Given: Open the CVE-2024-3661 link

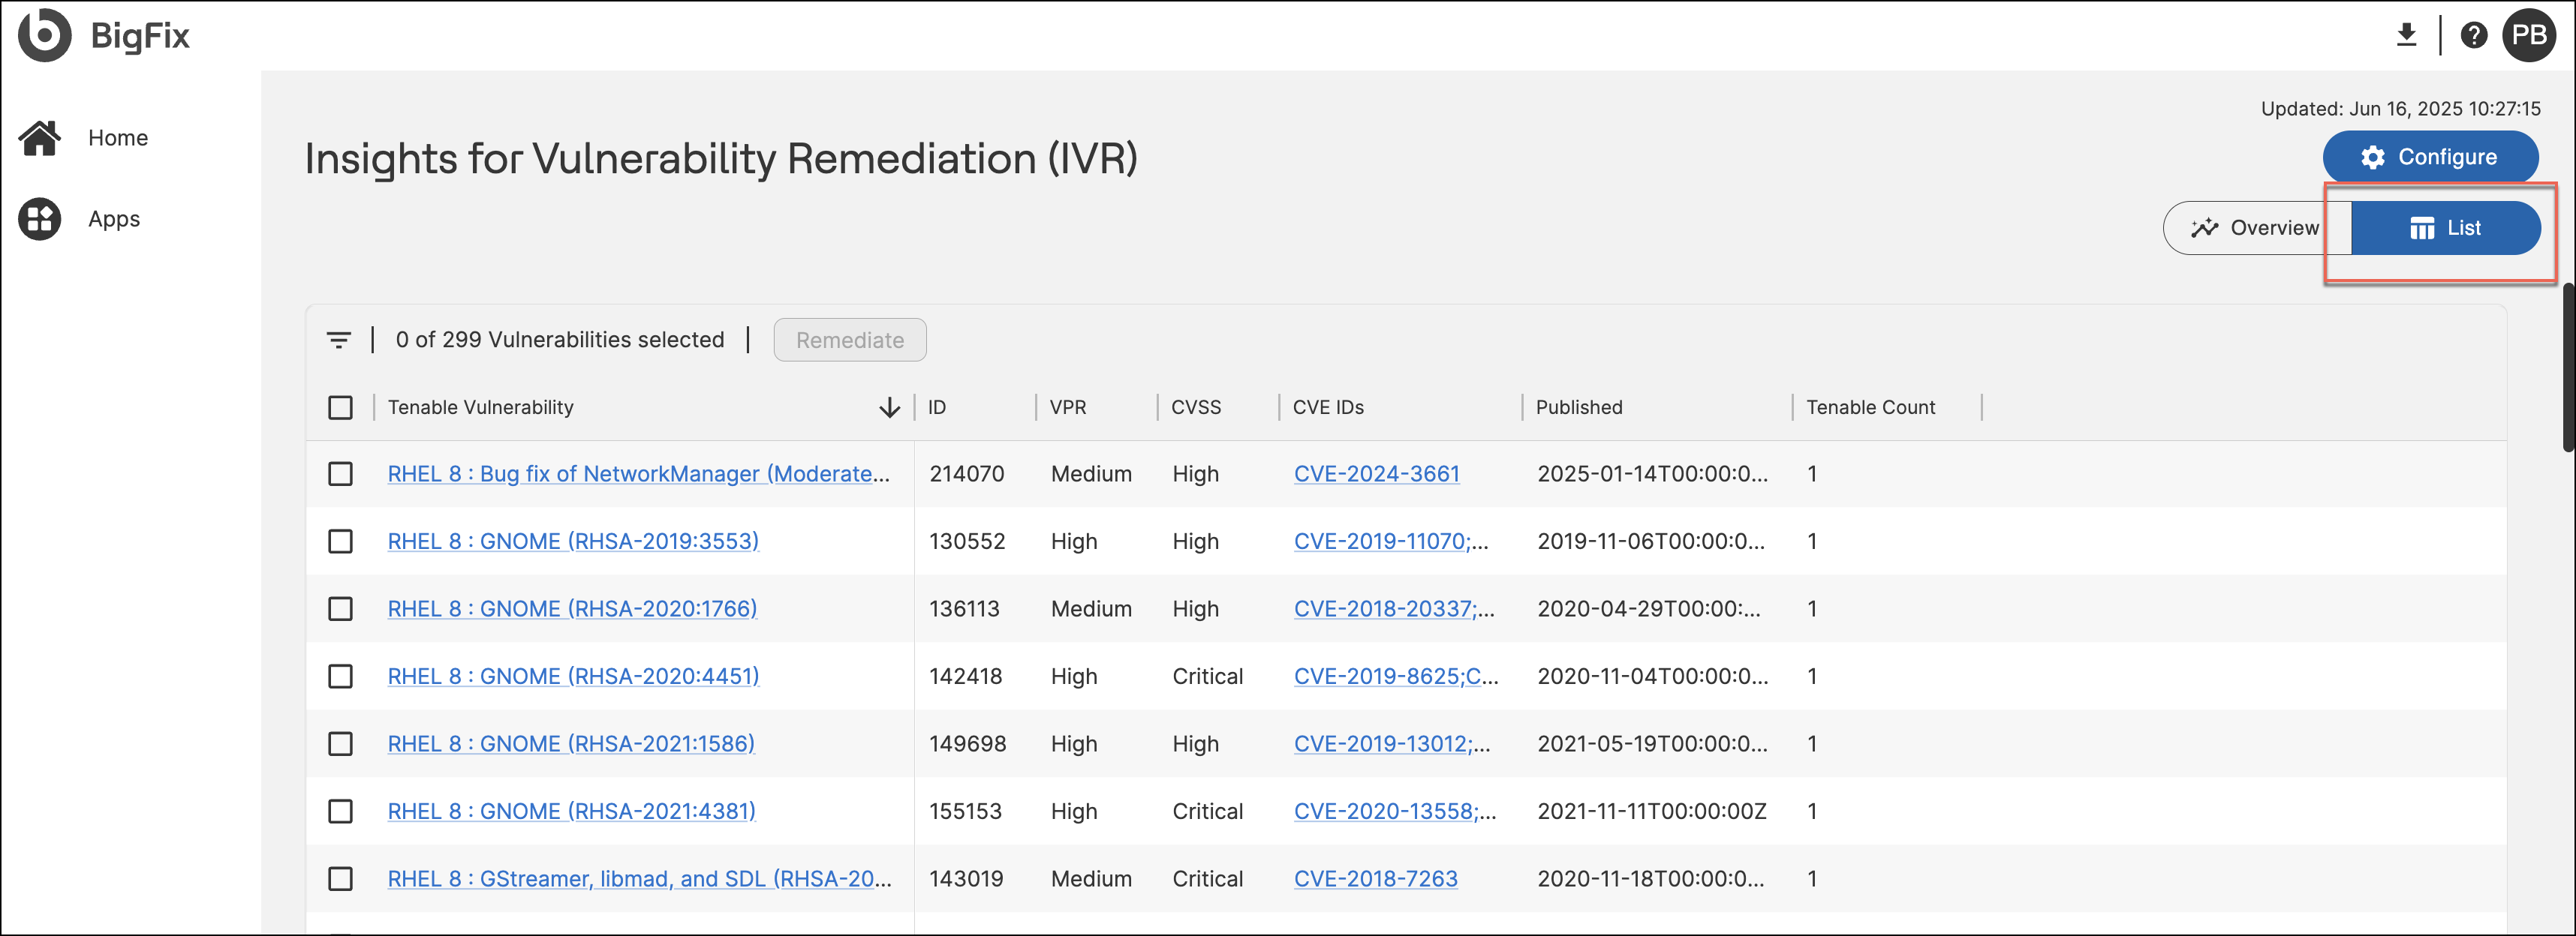Looking at the screenshot, I should (1376, 473).
